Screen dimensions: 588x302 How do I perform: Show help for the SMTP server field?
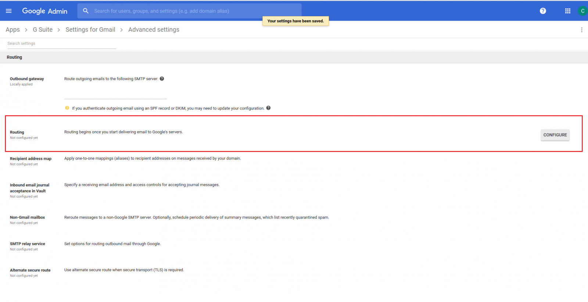[x=162, y=79]
